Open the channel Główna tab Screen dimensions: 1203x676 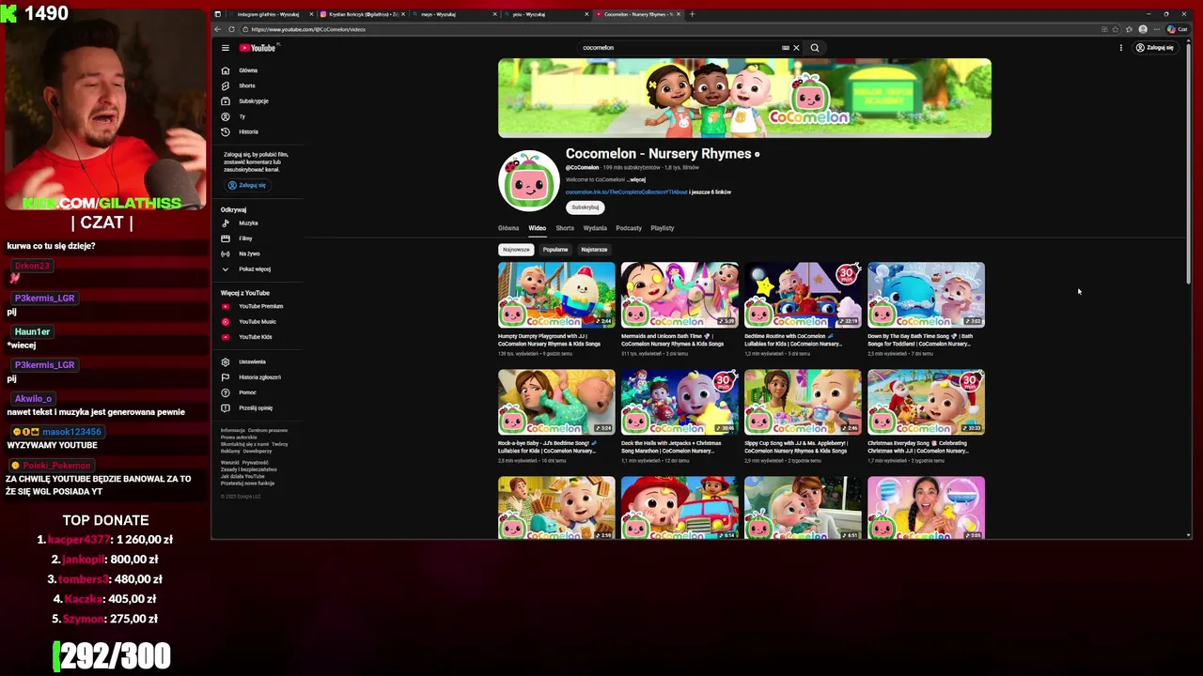508,228
